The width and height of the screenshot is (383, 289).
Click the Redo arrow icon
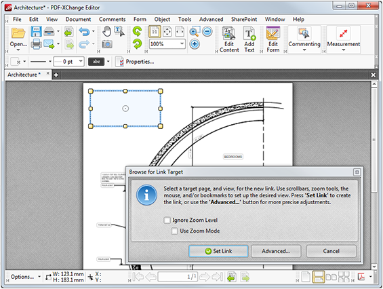click(x=84, y=44)
